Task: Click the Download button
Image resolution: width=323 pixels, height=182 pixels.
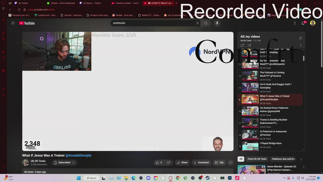Action: point(201,163)
